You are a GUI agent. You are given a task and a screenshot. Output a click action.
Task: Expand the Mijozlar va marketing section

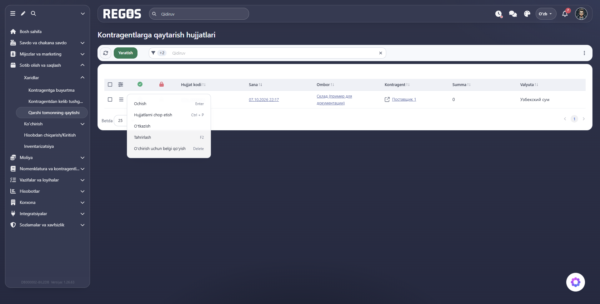47,54
